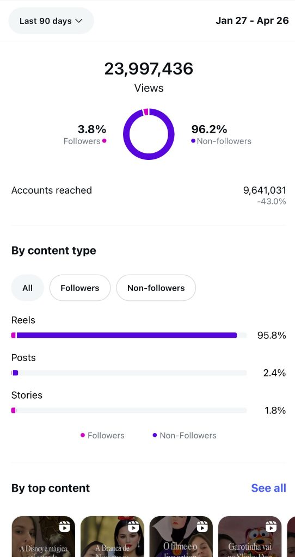Click the Reels progress bar
Image resolution: width=295 pixels, height=557 pixels.
(x=129, y=335)
